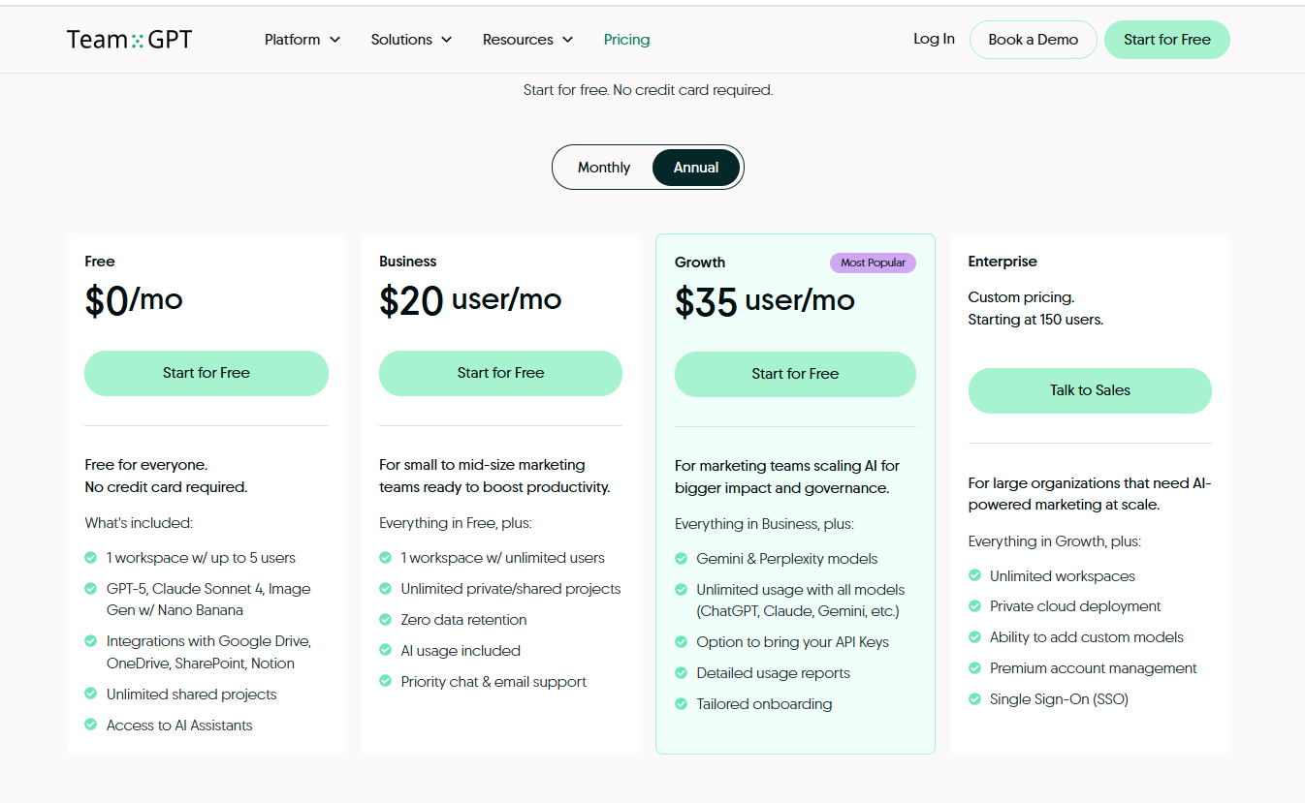1305x803 pixels.
Task: Click checkmark beside 'Unlimited private/shared projects'
Action: pyautogui.click(x=385, y=589)
